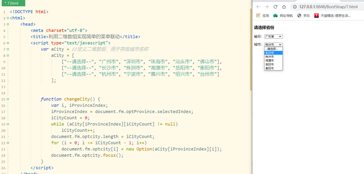This screenshot has height=174, width=364.
Task: Open the 省份 province dropdown
Action: coord(273,36)
